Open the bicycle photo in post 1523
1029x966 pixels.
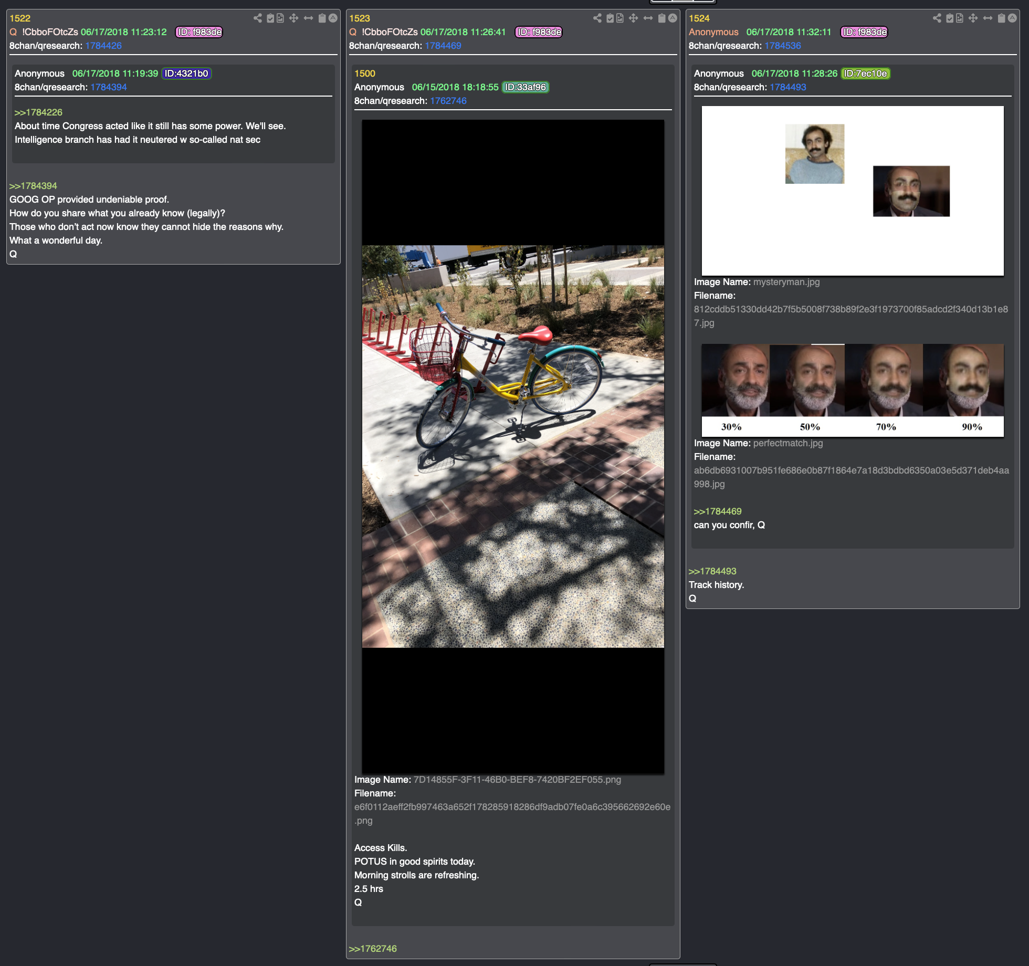click(x=513, y=446)
